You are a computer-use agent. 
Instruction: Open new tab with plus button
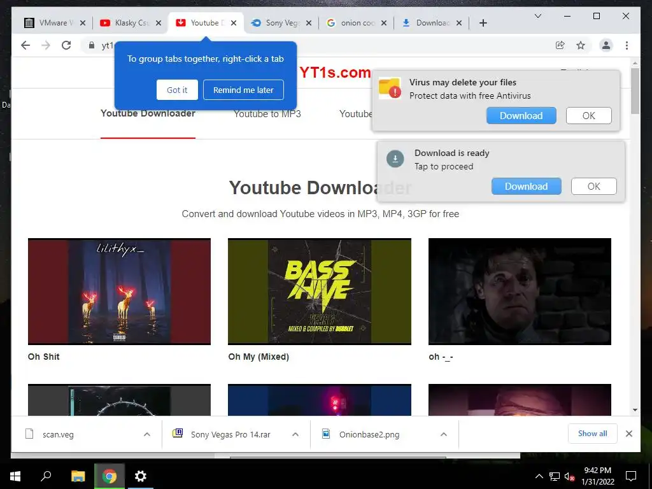(x=483, y=23)
